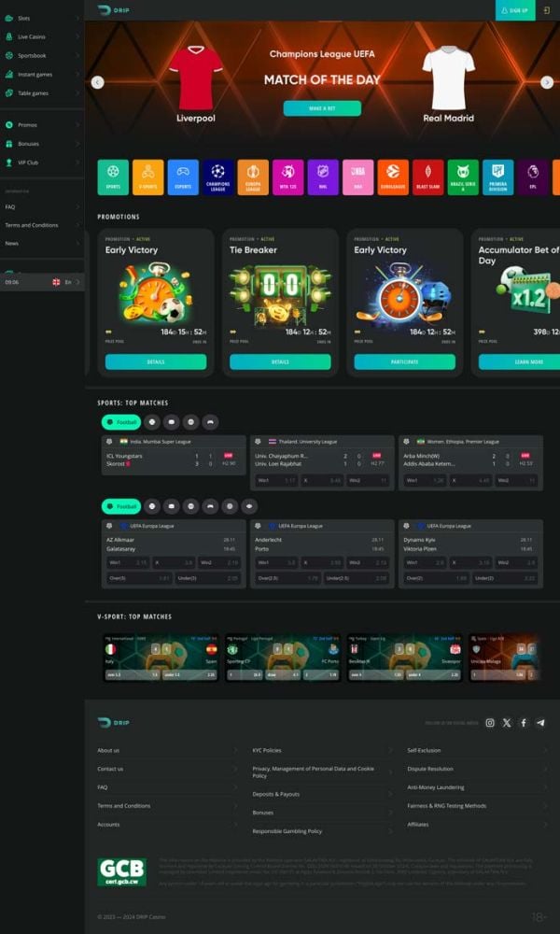560x934 pixels.
Task: Open the V-Sports category tile
Action: (148, 177)
